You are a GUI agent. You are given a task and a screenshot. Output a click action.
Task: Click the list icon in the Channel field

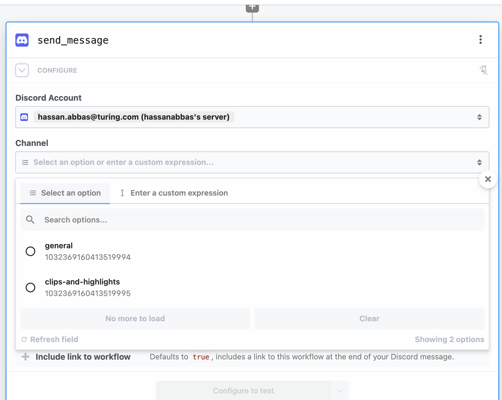tap(25, 162)
